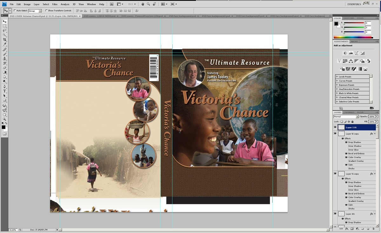Pick the Rotate View tool in the application bar

[x=154, y=4]
